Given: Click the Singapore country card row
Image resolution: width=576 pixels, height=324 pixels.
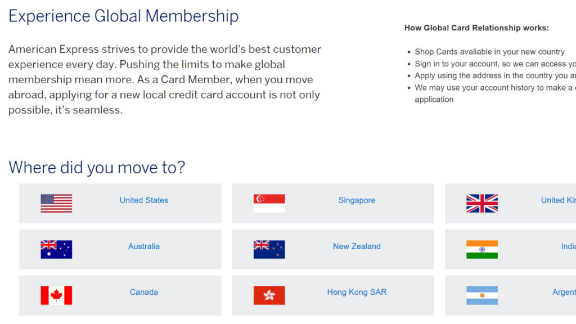Looking at the screenshot, I should [332, 202].
